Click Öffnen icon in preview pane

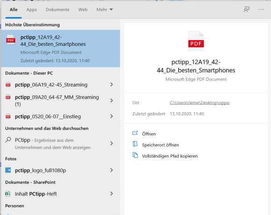pyautogui.click(x=135, y=133)
